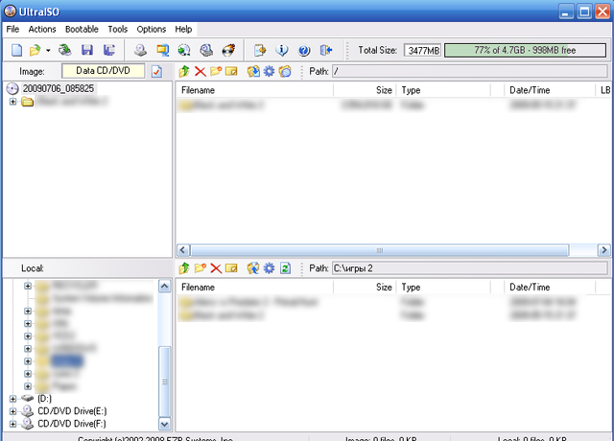Expand the (D:) drive node
This screenshot has height=441, width=614.
[12, 399]
